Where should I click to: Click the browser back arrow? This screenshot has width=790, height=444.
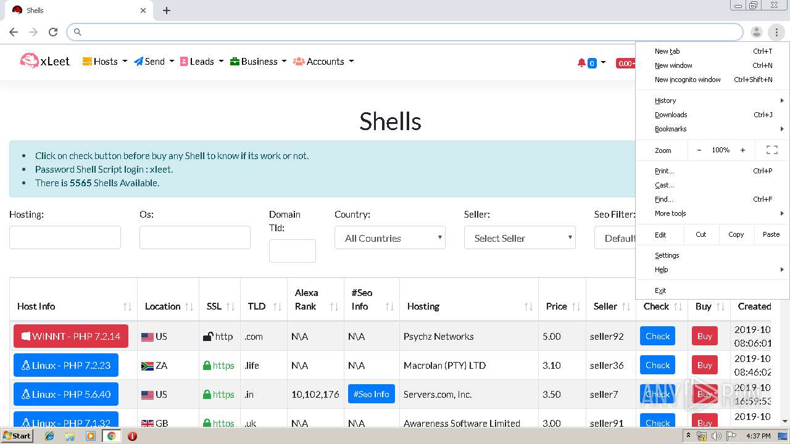(14, 32)
